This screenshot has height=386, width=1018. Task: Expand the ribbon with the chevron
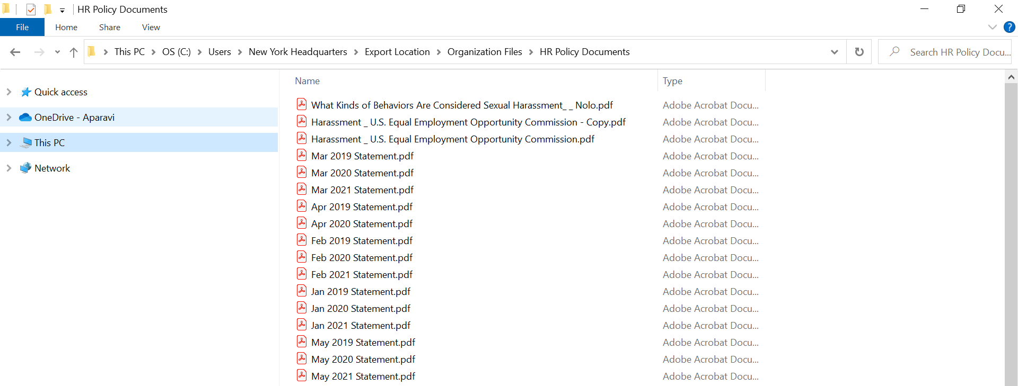992,27
